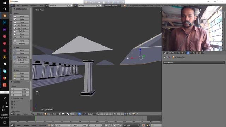Open Photoshop from the Windows taskbar
This screenshot has width=226, height=127.
click(5, 23)
